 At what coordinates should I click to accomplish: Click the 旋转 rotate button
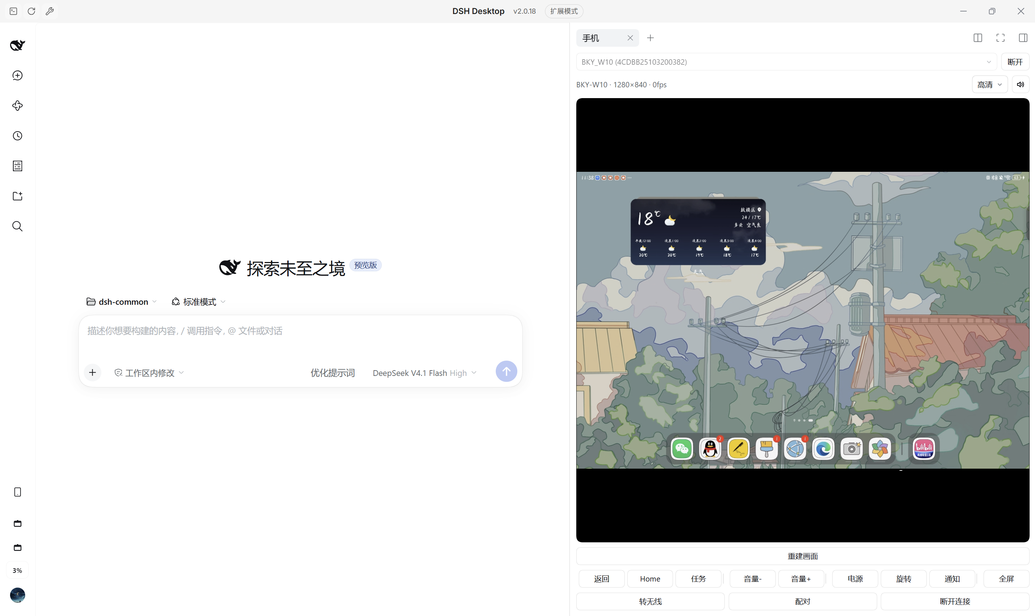pyautogui.click(x=903, y=579)
